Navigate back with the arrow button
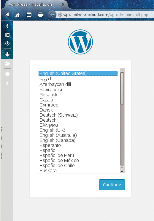This screenshot has height=221, width=154. (51, 15)
